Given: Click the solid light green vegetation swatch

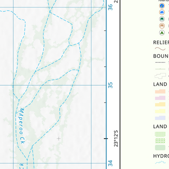Looking at the screenshot, I should 160,147.
